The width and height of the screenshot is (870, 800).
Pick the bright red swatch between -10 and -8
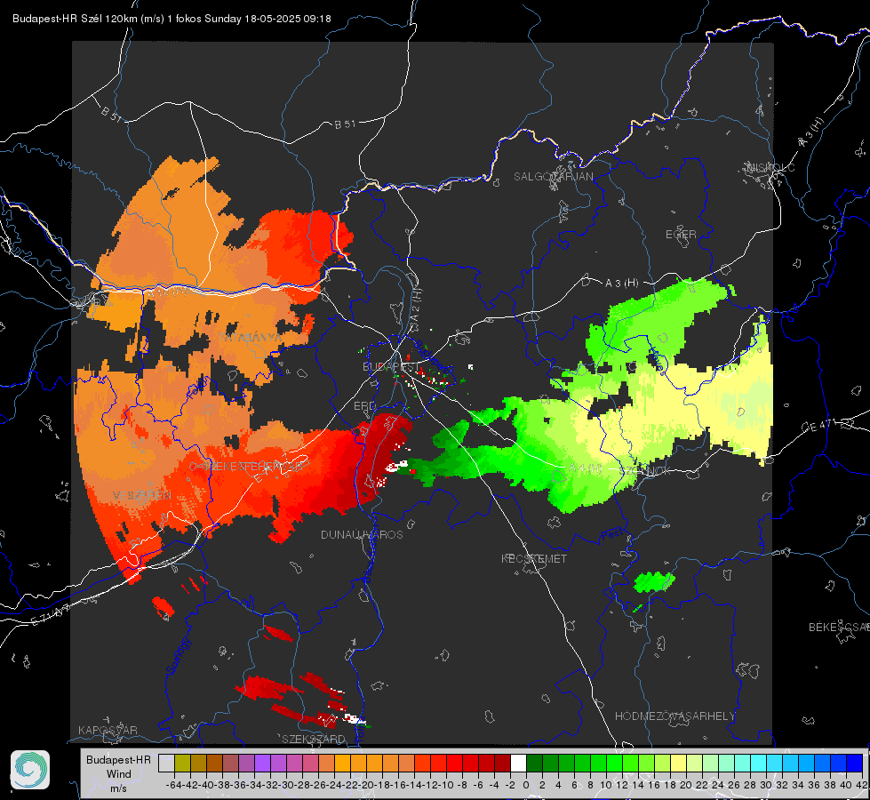point(454,763)
